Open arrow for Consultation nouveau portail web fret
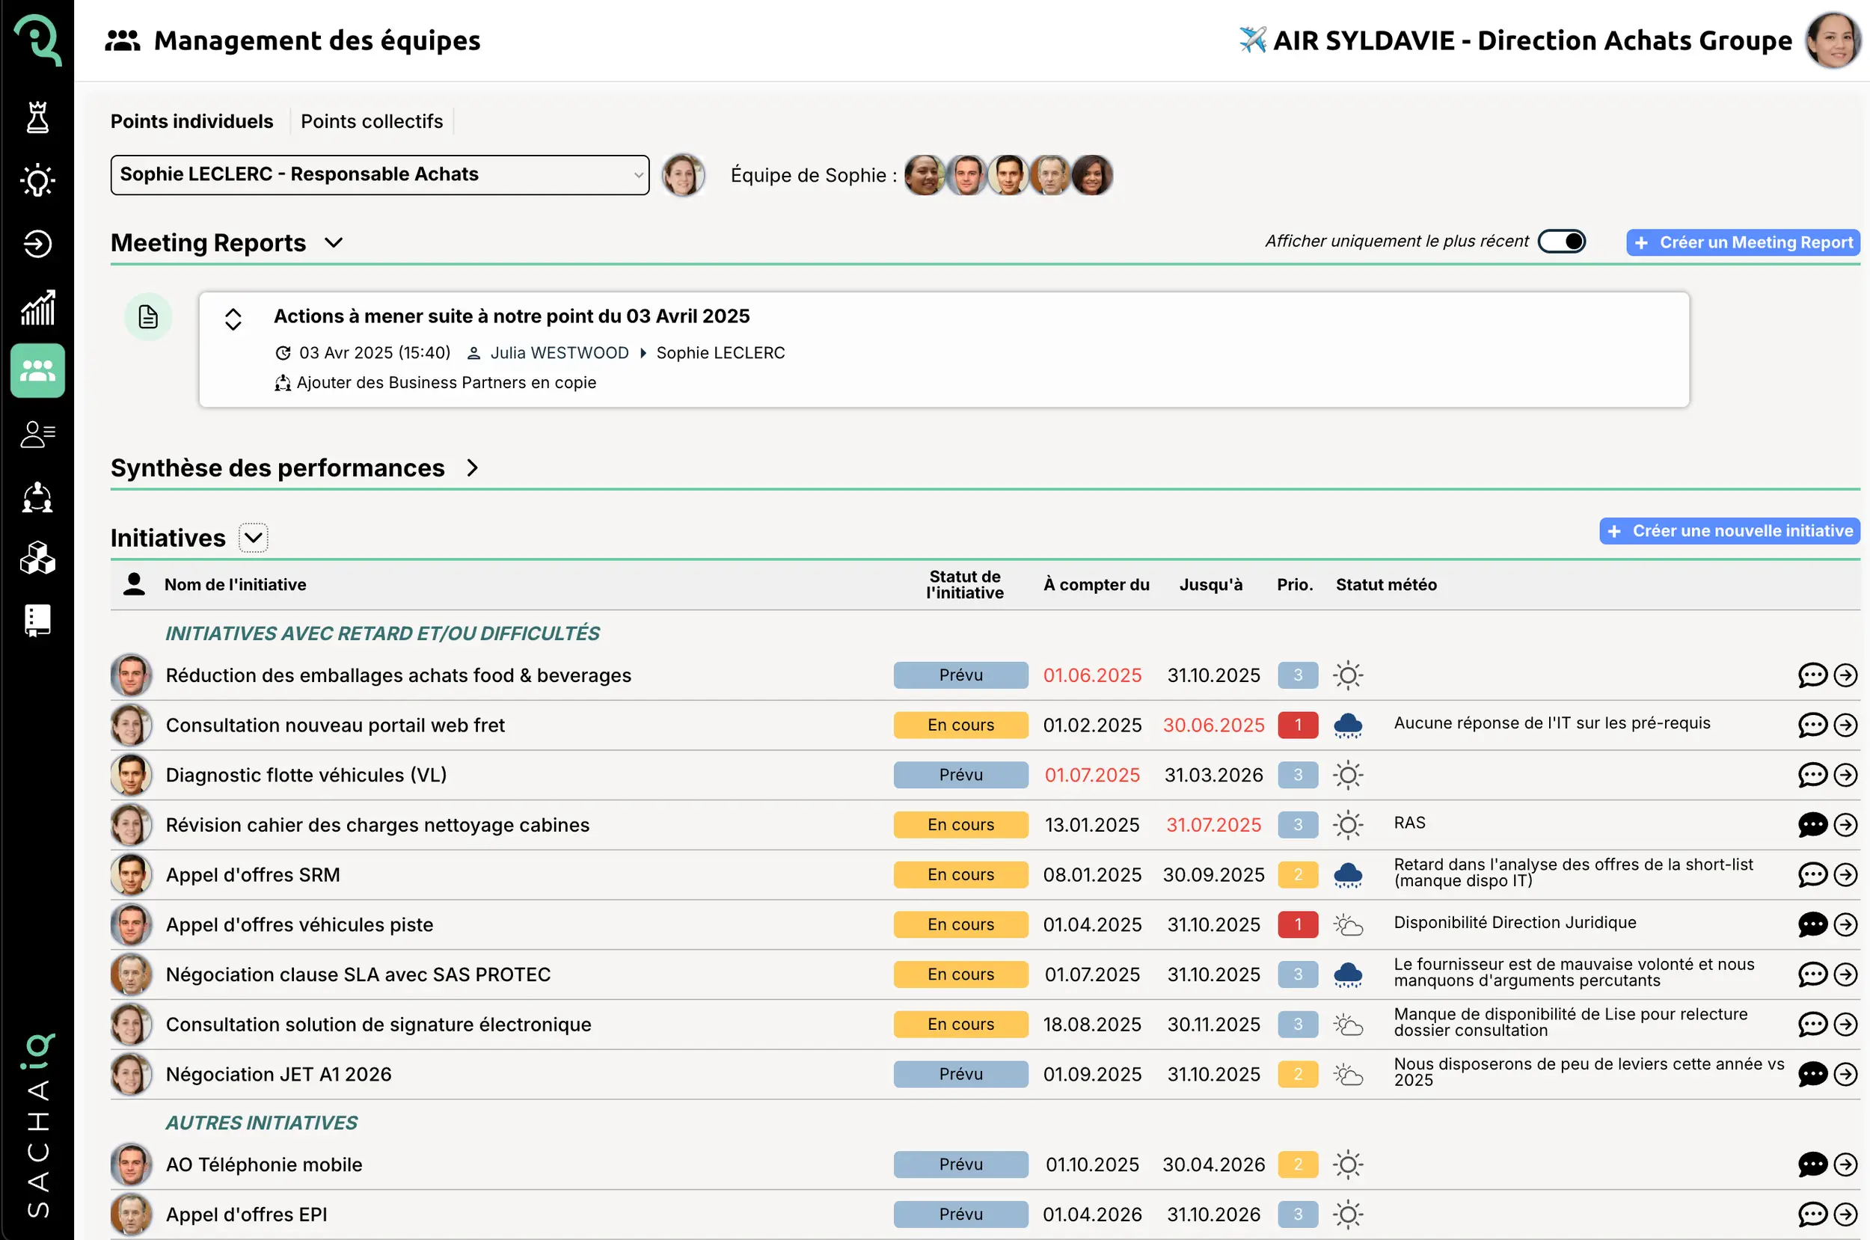The height and width of the screenshot is (1240, 1870). [x=1845, y=725]
